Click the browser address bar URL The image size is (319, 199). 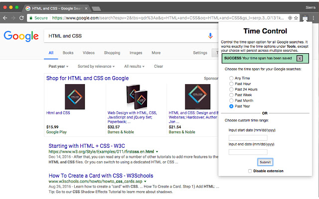pos(168,18)
